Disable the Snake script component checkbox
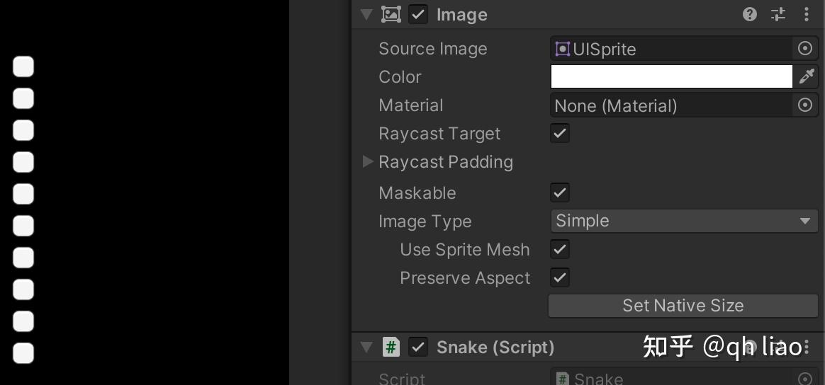 (x=418, y=347)
